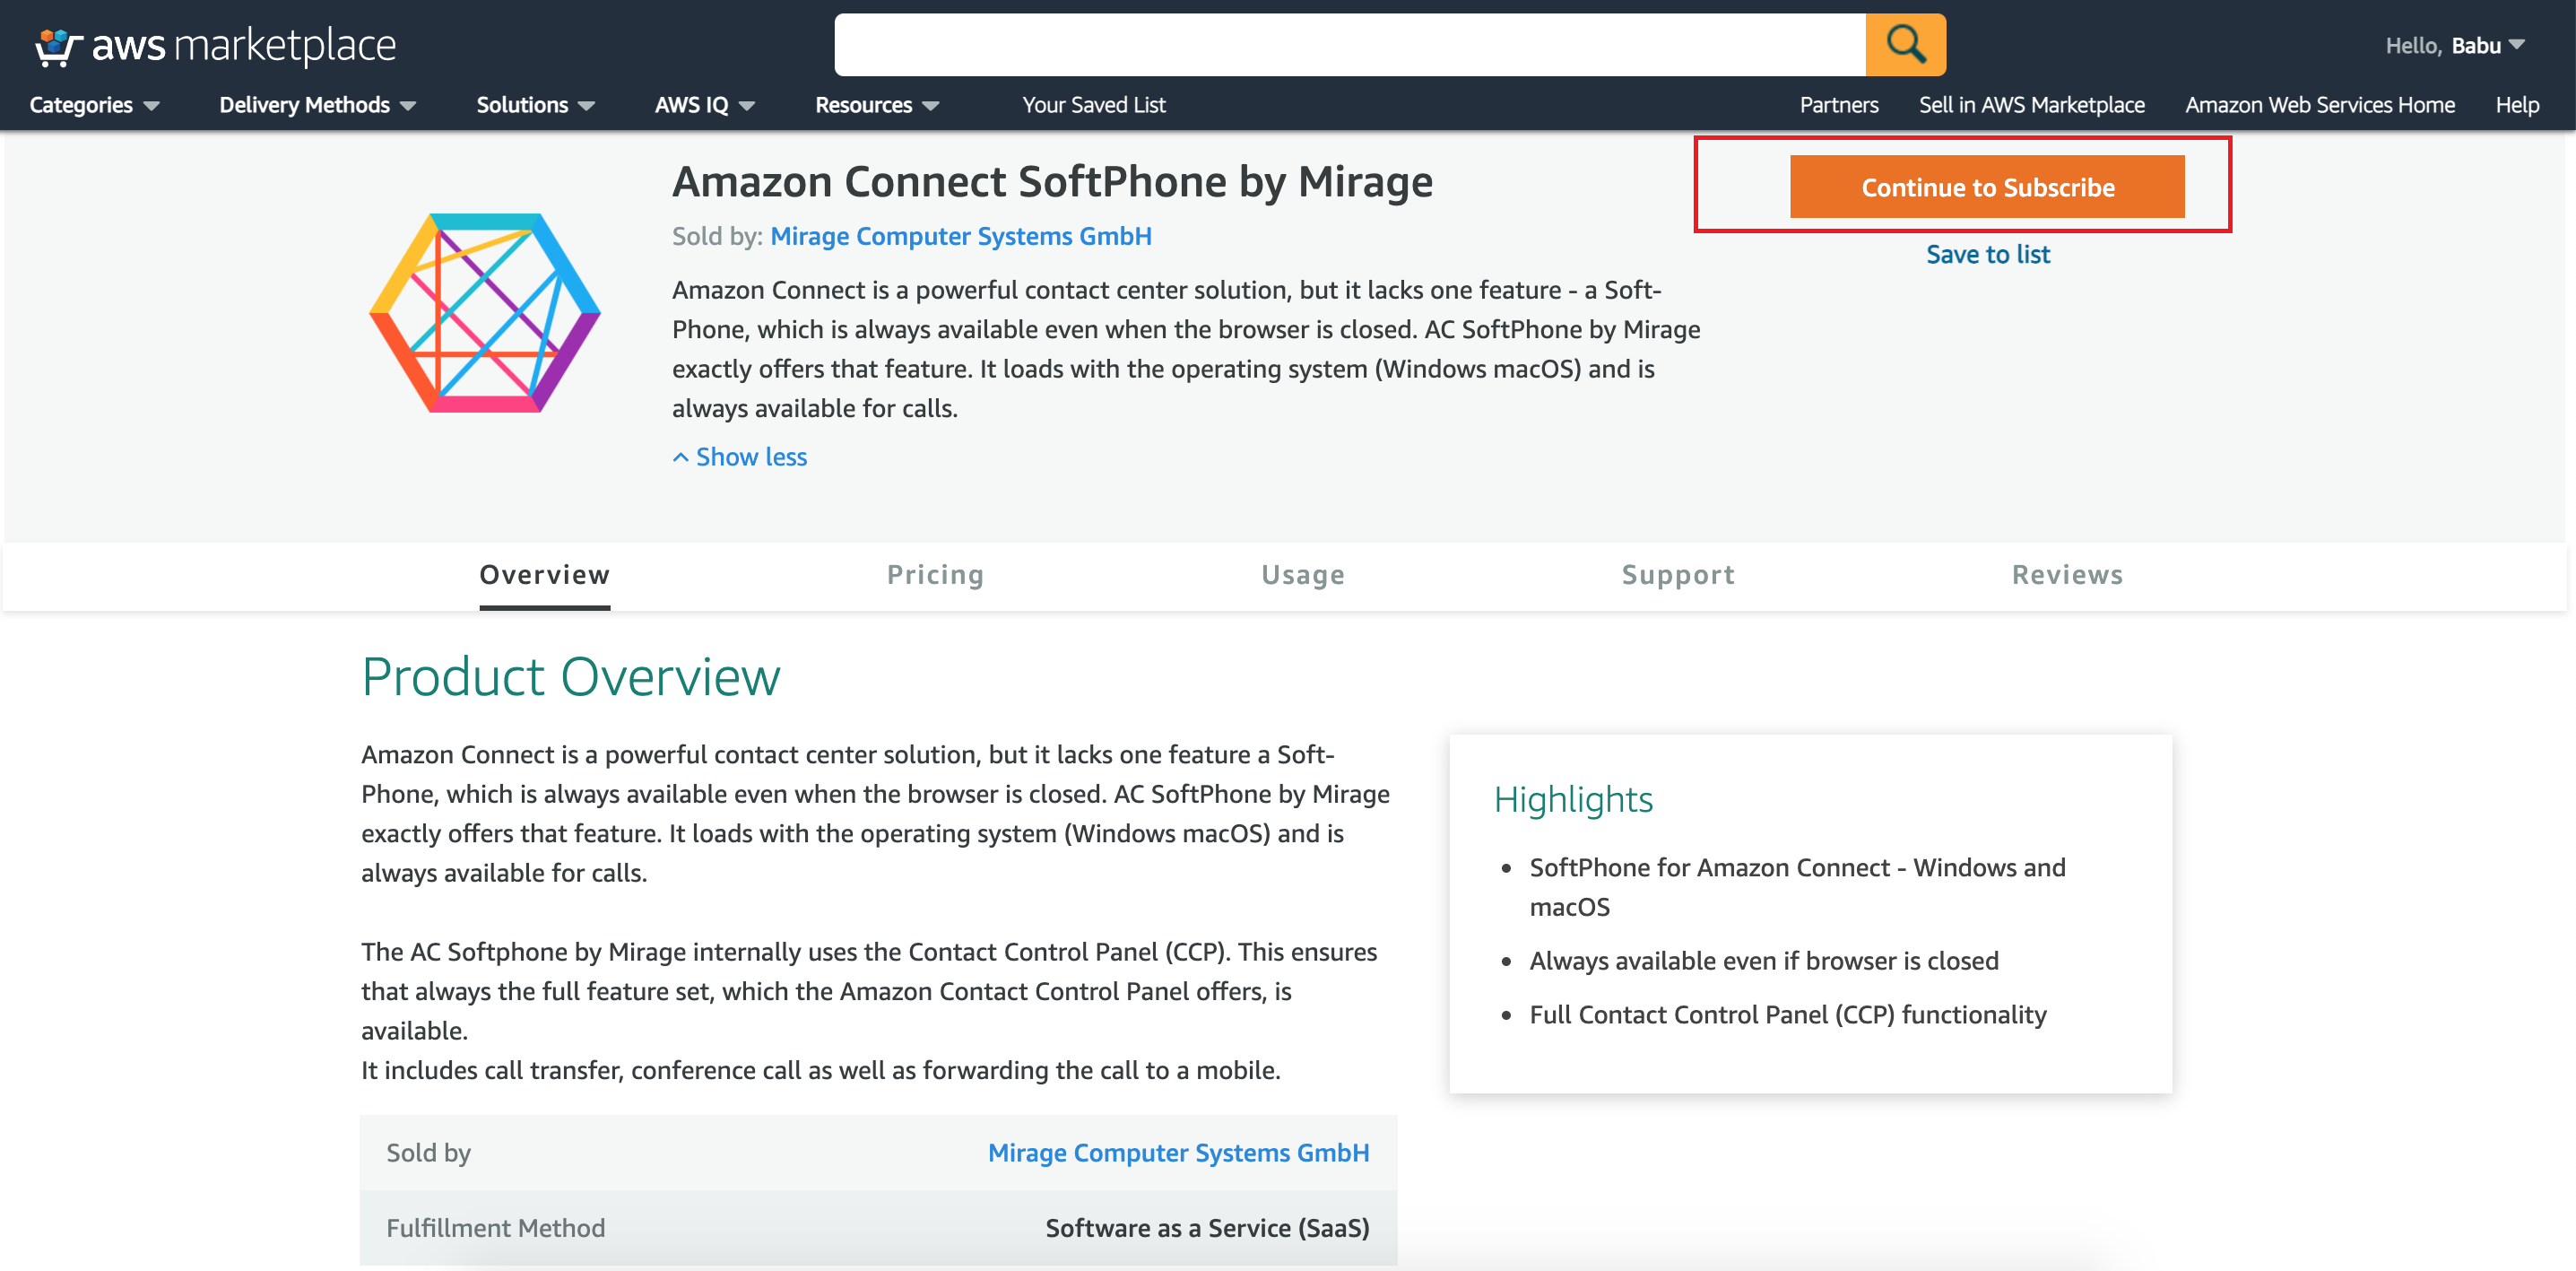
Task: Open the Hello, Babu account menu
Action: tap(2455, 45)
